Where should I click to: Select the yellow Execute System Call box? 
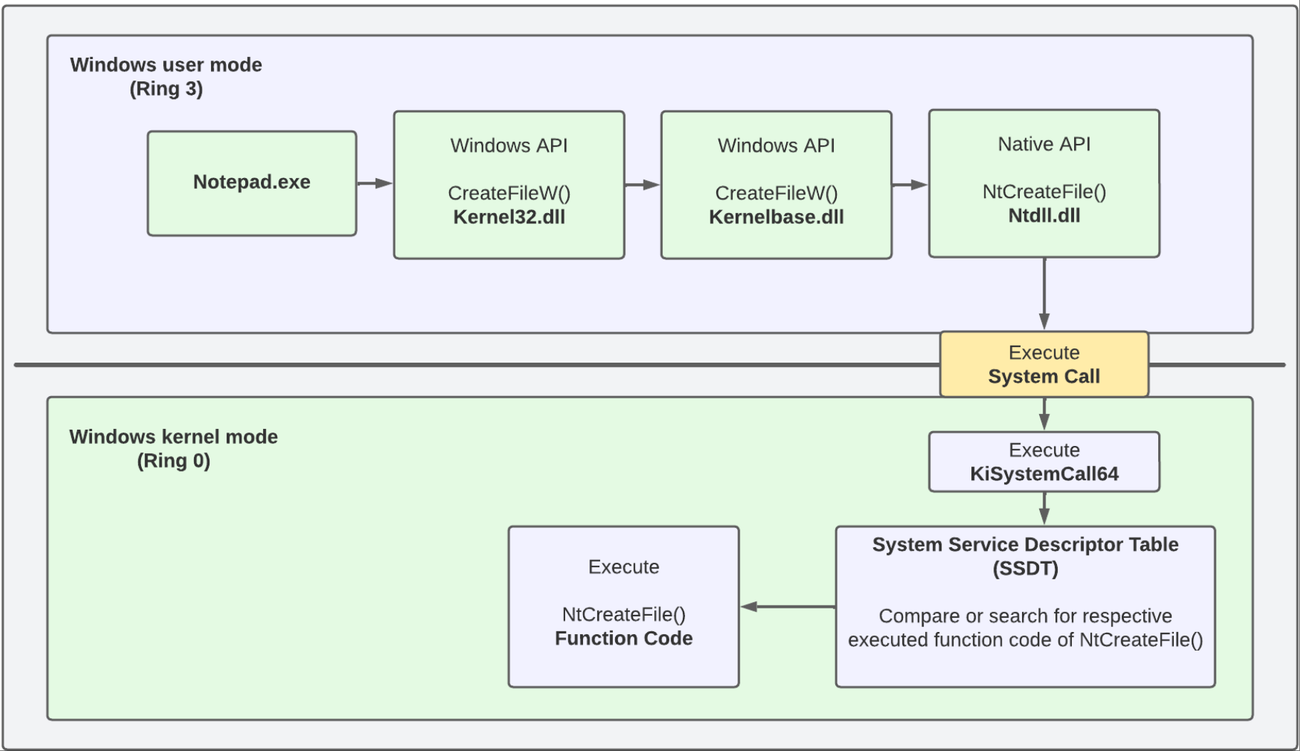(1043, 364)
